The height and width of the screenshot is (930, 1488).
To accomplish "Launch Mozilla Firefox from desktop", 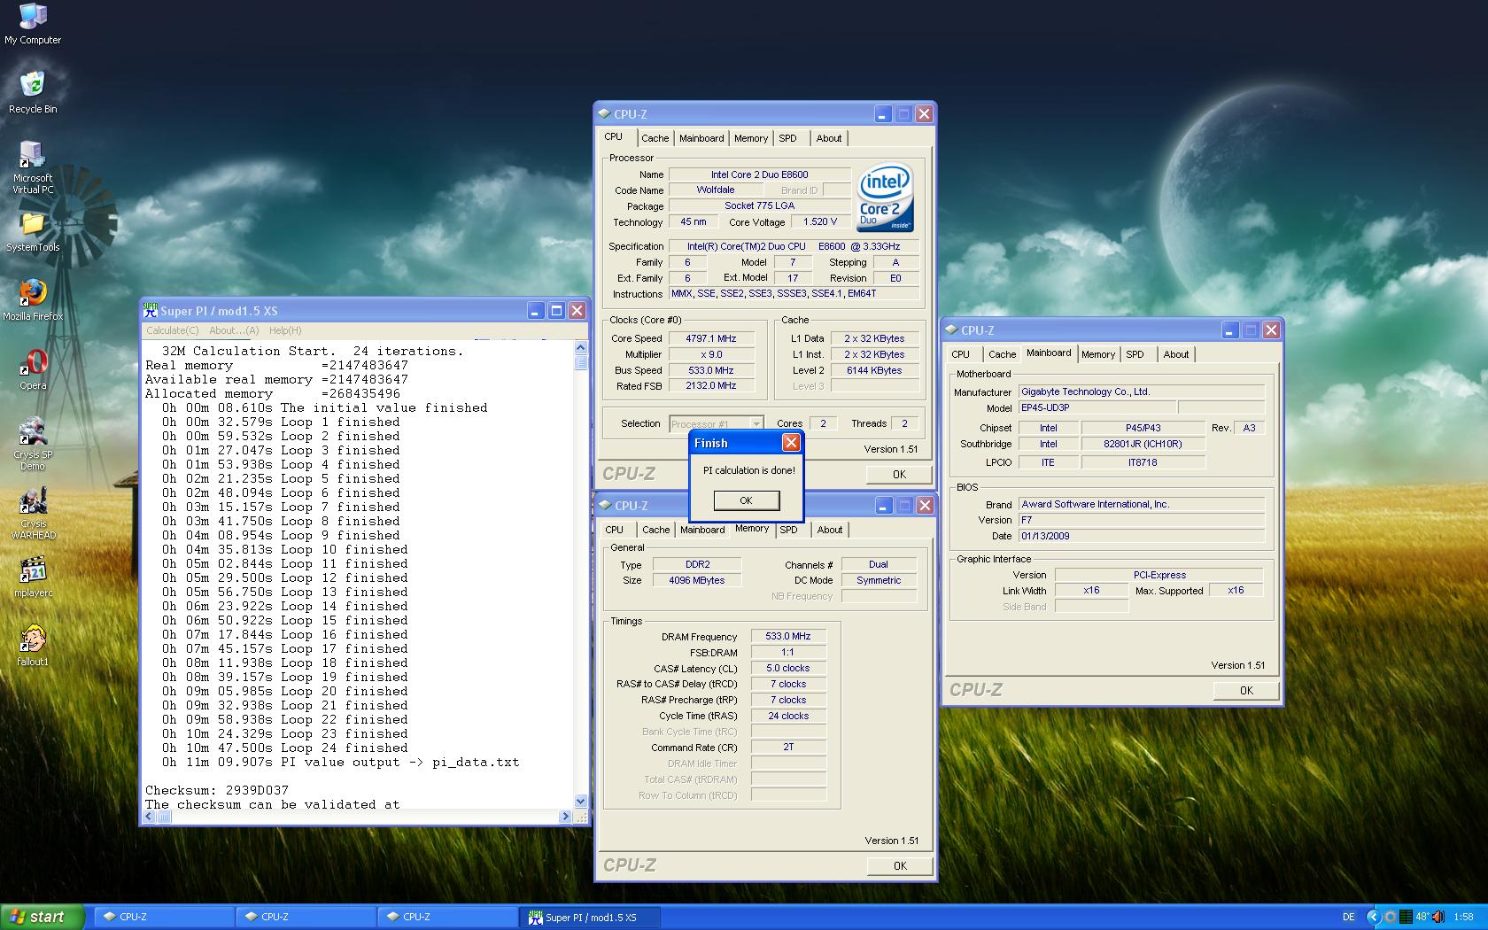I will (x=33, y=294).
